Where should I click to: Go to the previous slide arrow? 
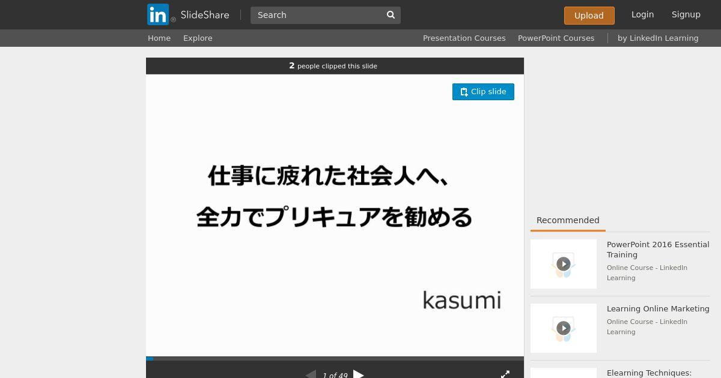(x=311, y=374)
